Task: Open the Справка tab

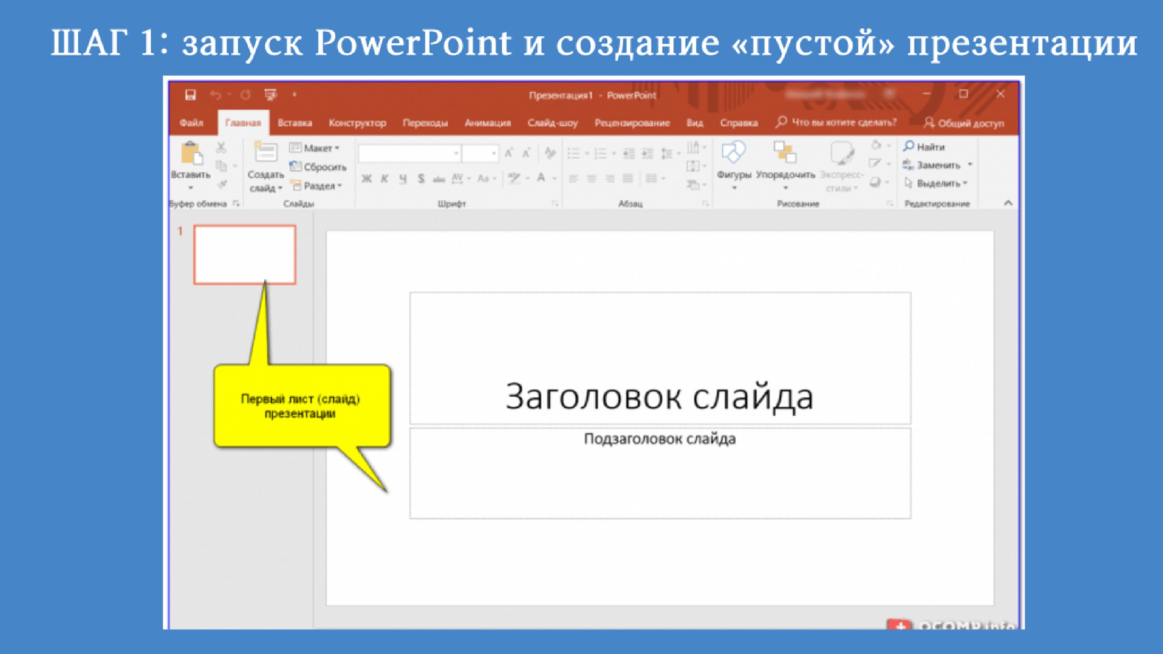Action: (739, 123)
